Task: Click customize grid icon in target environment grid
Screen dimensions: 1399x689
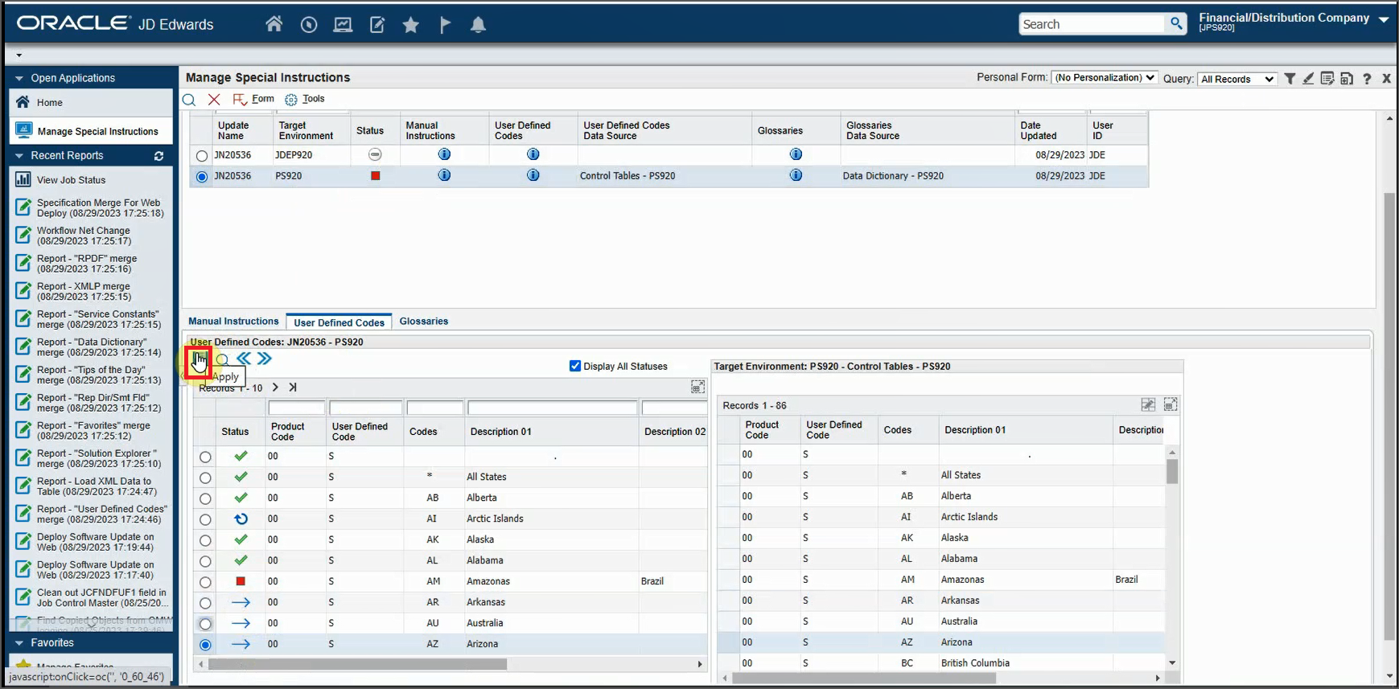Action: point(1148,404)
